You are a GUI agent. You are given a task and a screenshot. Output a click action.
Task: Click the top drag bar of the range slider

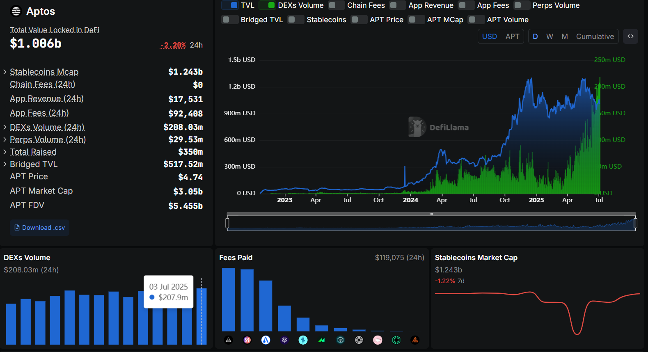click(431, 214)
